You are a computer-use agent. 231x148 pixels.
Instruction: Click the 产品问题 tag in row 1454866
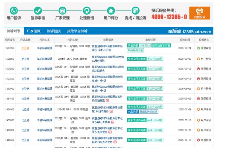[133, 112]
